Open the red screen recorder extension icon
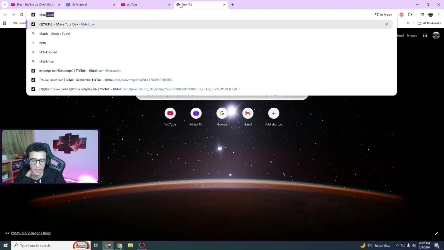444x250 pixels. coord(401,15)
